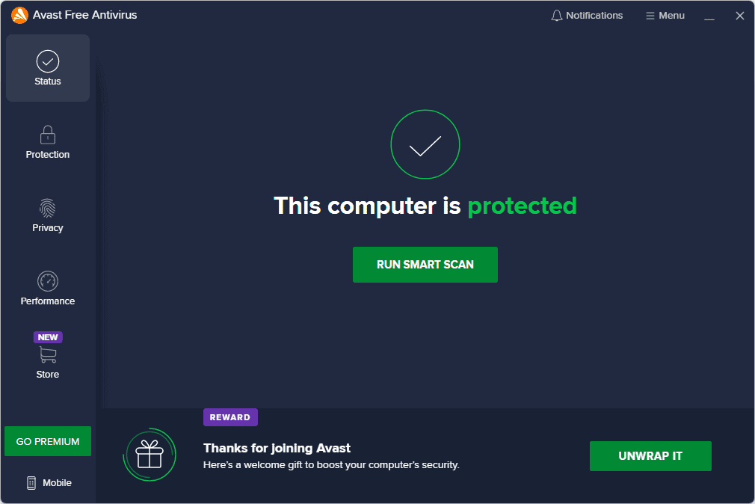Click the Menu text label
Screen dimensions: 755x504
[672, 16]
